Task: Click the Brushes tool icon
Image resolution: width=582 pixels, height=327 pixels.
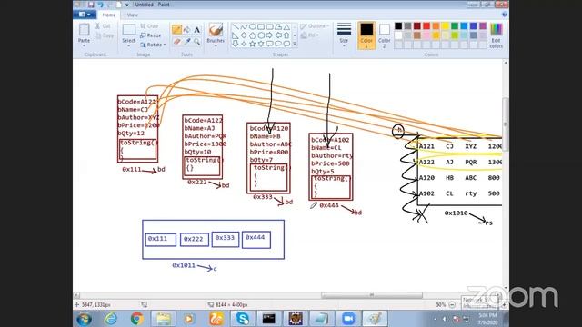Action: click(x=216, y=30)
